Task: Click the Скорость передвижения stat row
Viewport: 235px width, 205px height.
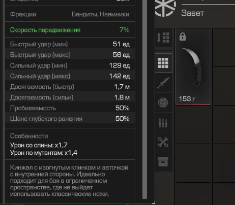Action: [x=70, y=30]
